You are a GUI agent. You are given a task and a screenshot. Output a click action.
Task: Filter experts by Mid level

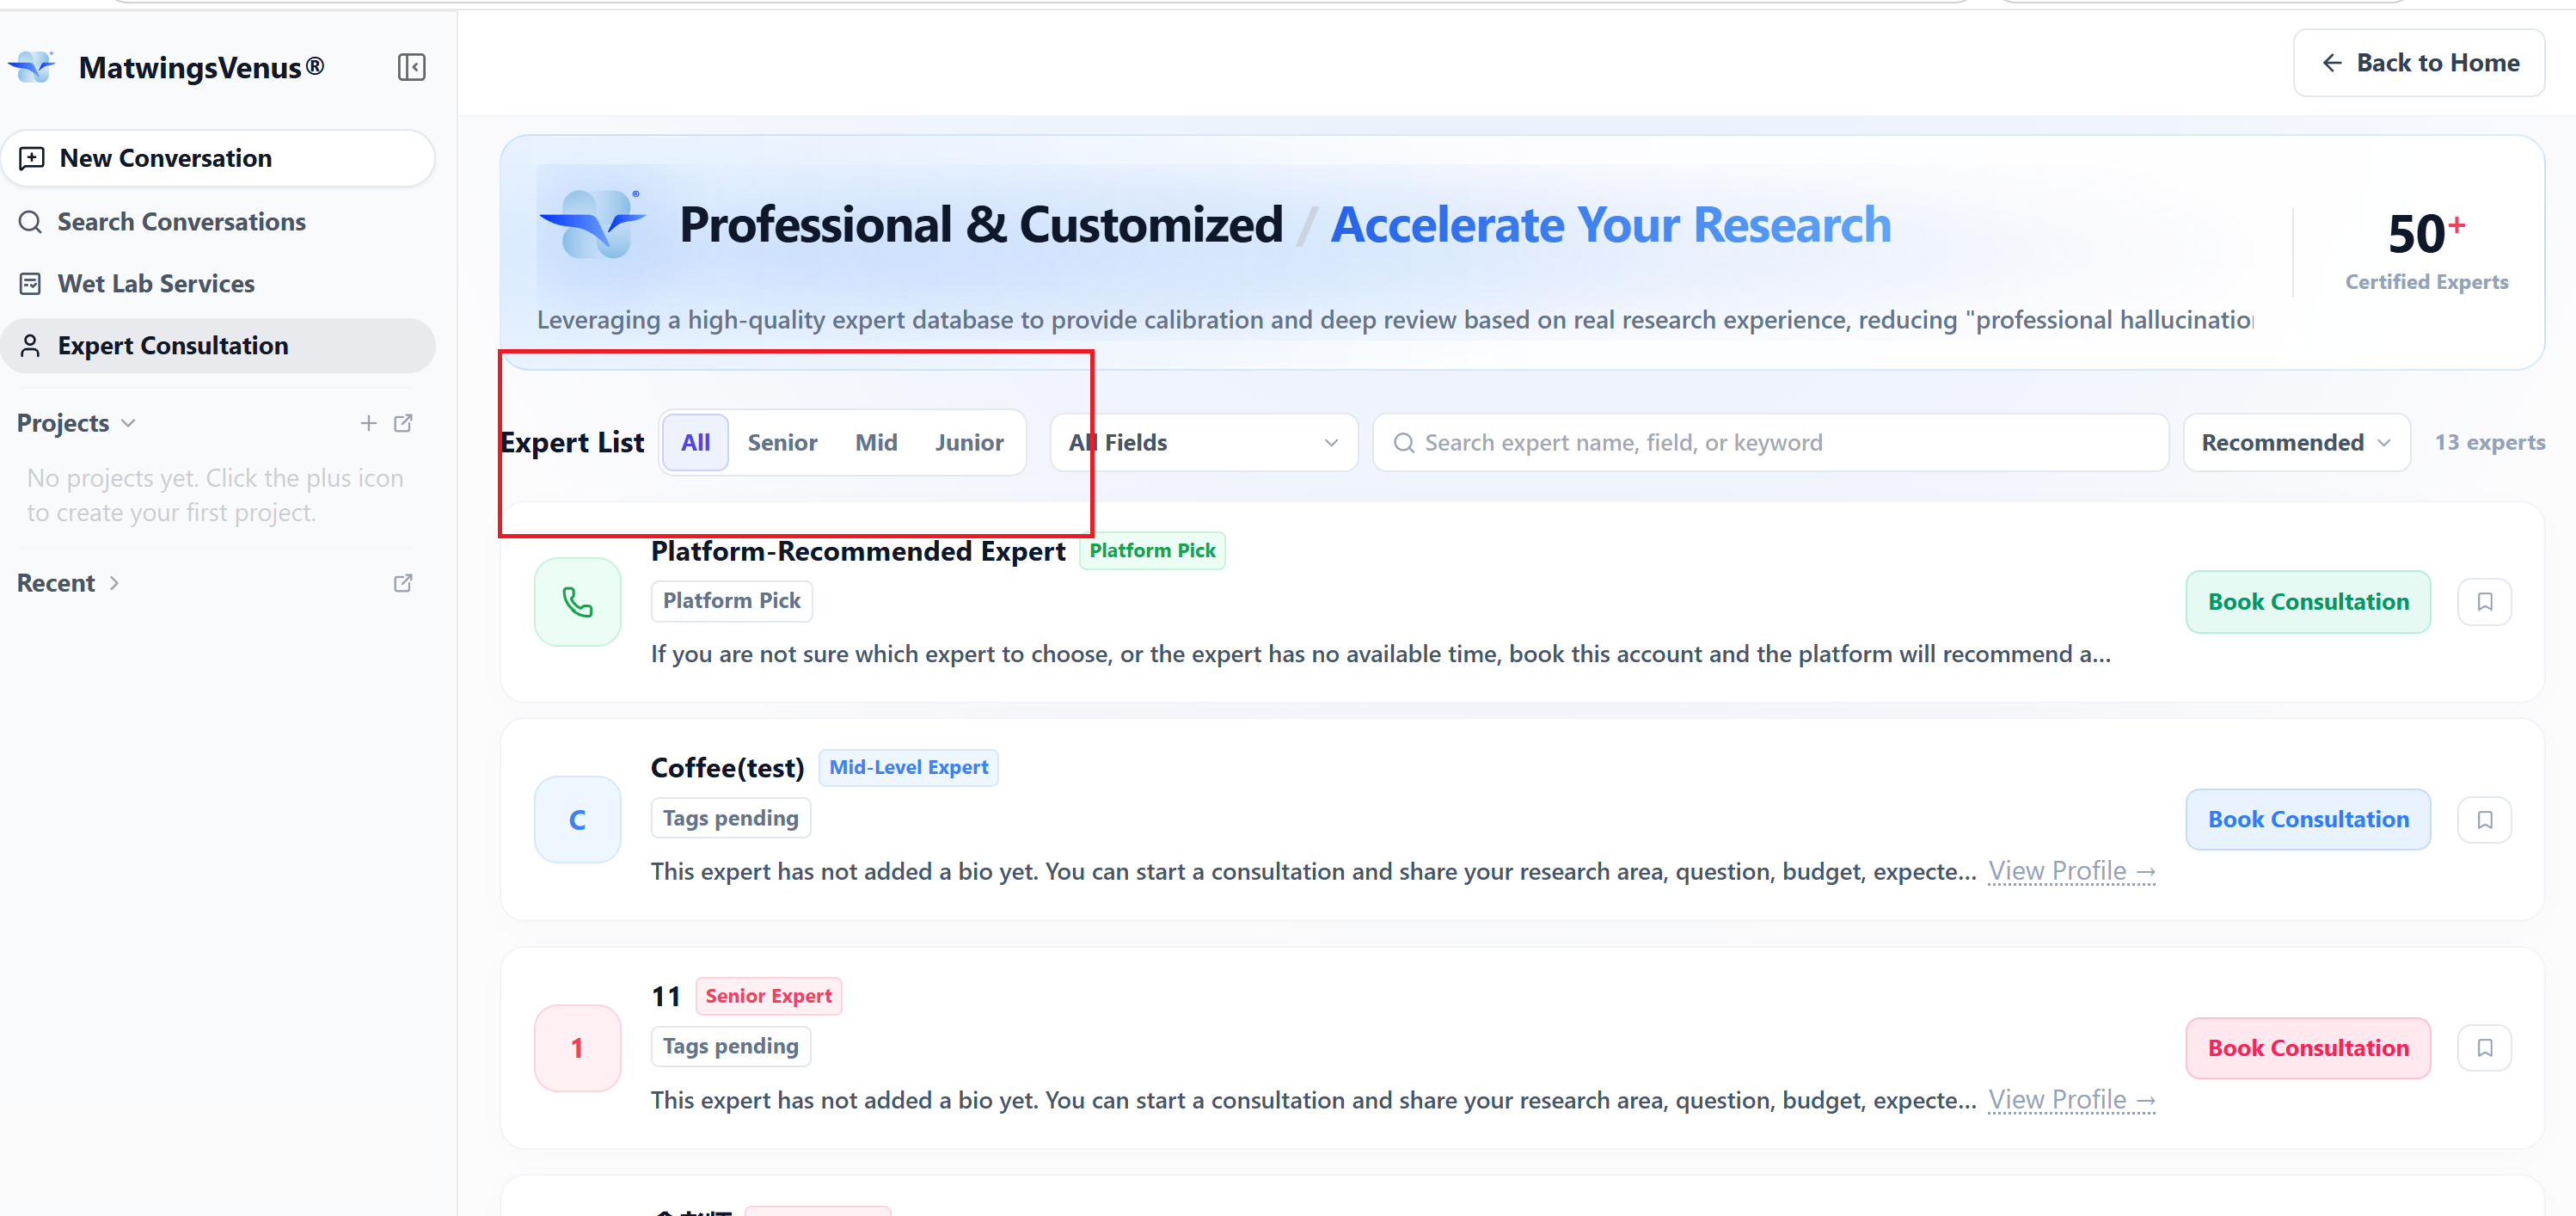pos(876,442)
